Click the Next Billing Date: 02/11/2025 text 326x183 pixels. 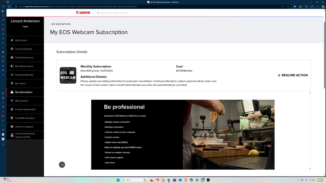tap(97, 71)
